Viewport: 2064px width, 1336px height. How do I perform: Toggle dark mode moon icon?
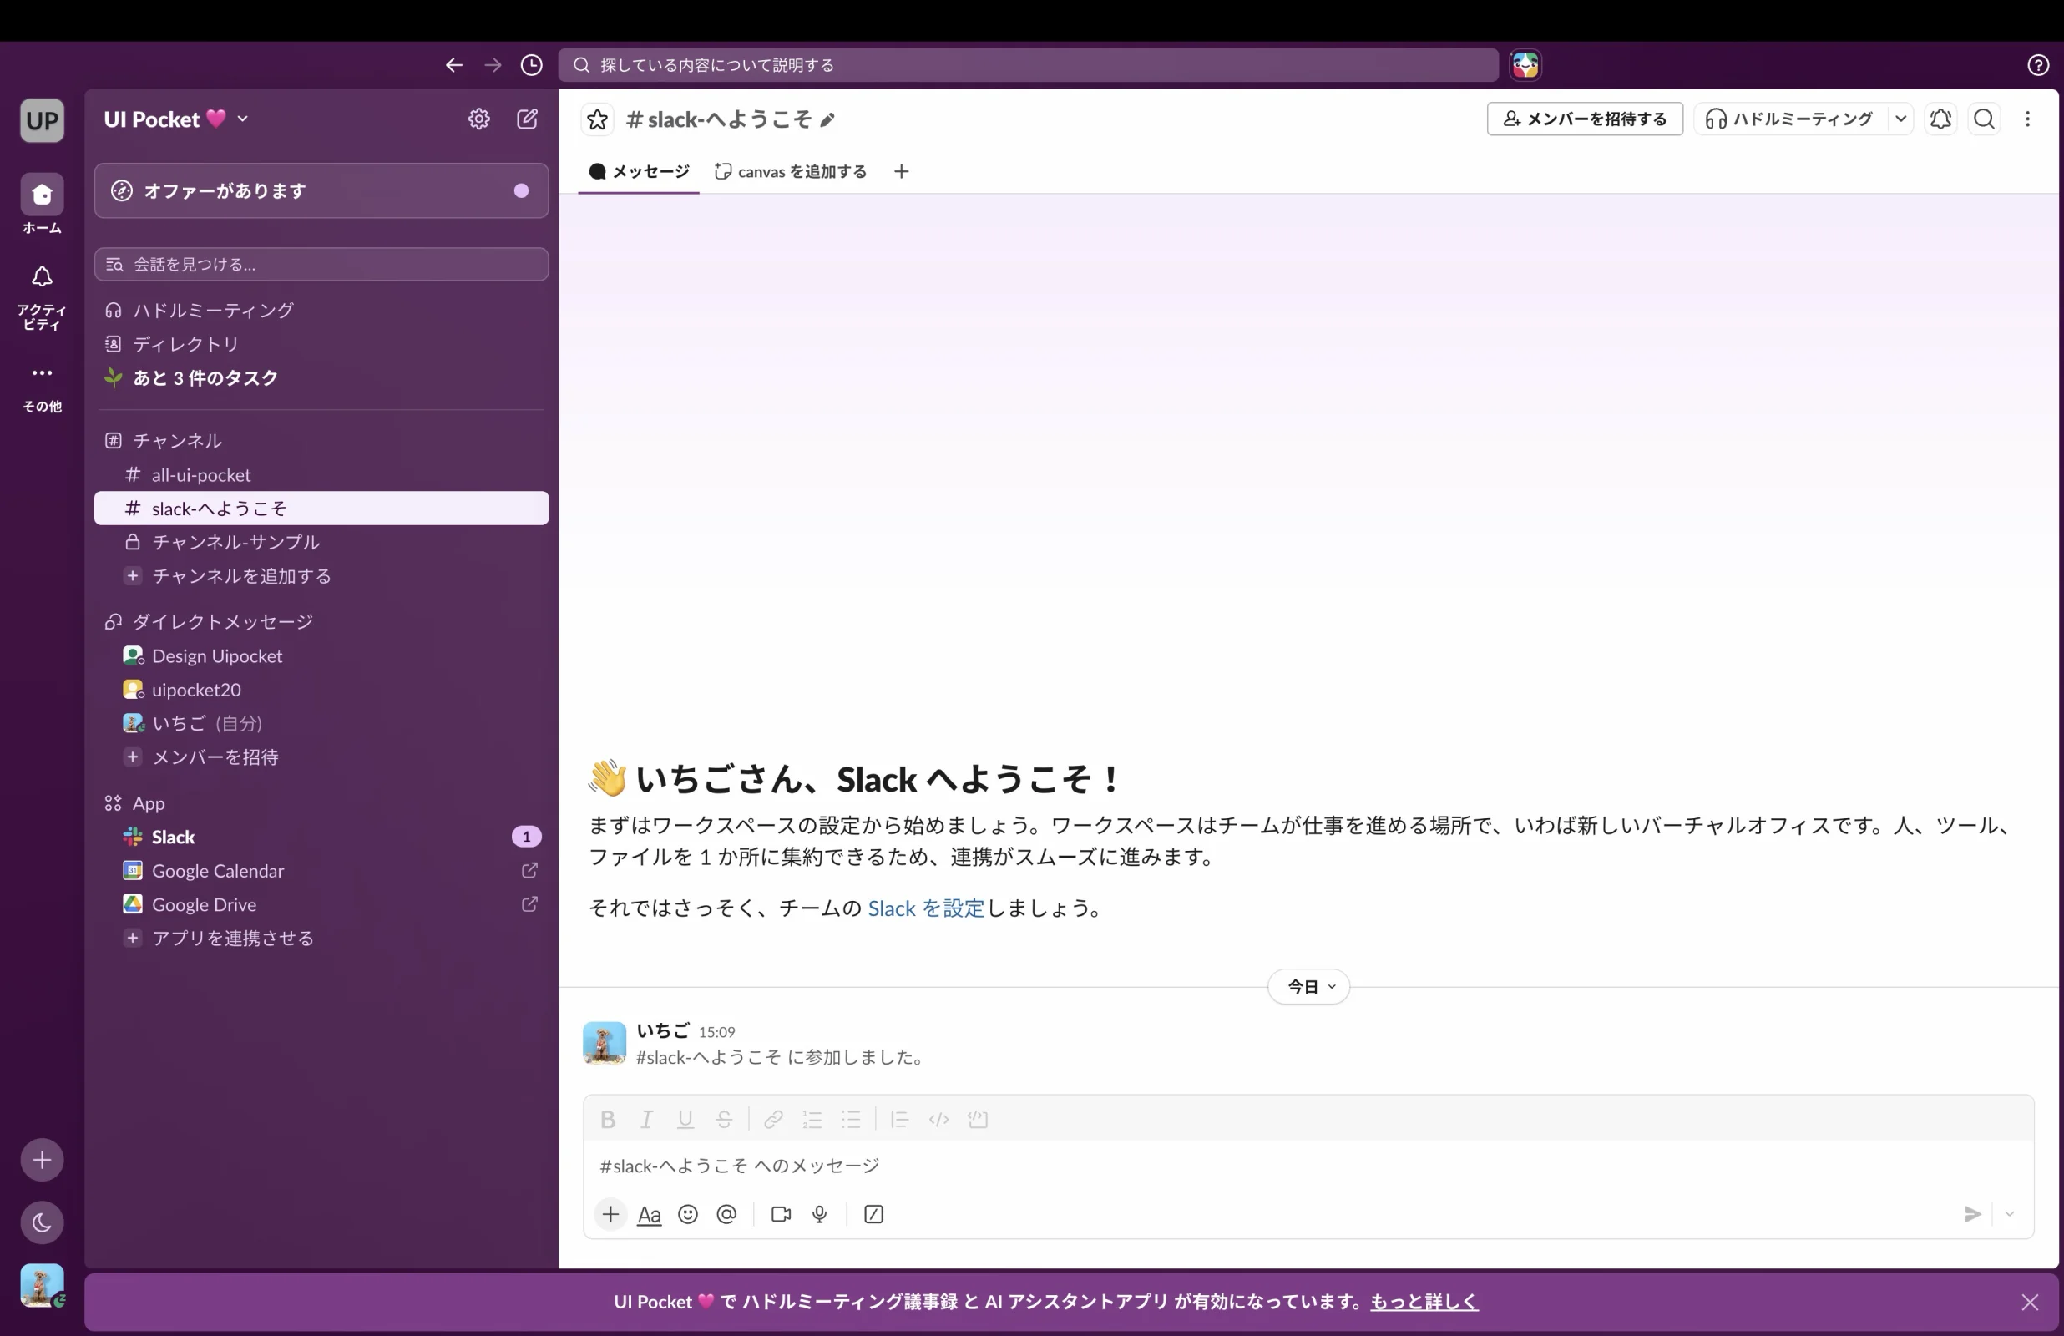coord(42,1222)
